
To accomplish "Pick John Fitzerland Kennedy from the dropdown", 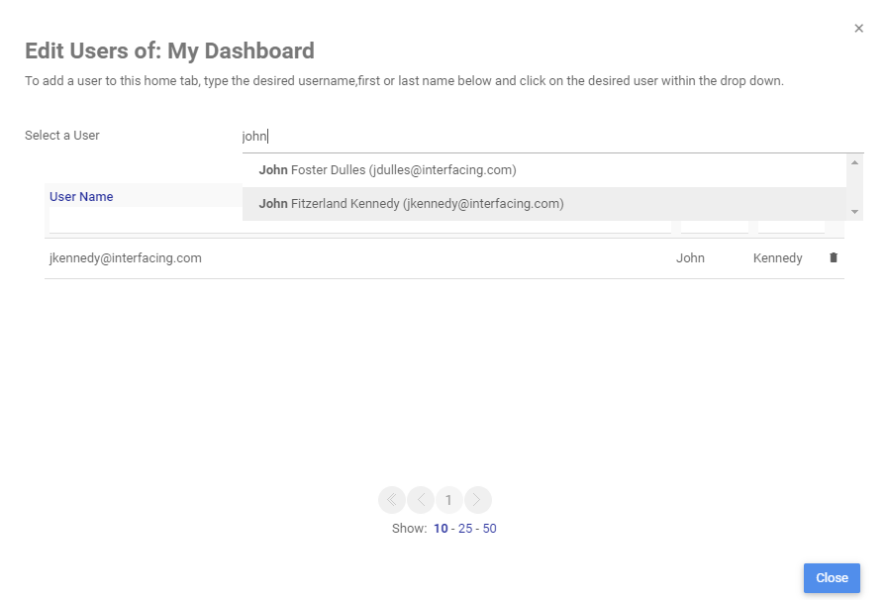I will tap(411, 204).
